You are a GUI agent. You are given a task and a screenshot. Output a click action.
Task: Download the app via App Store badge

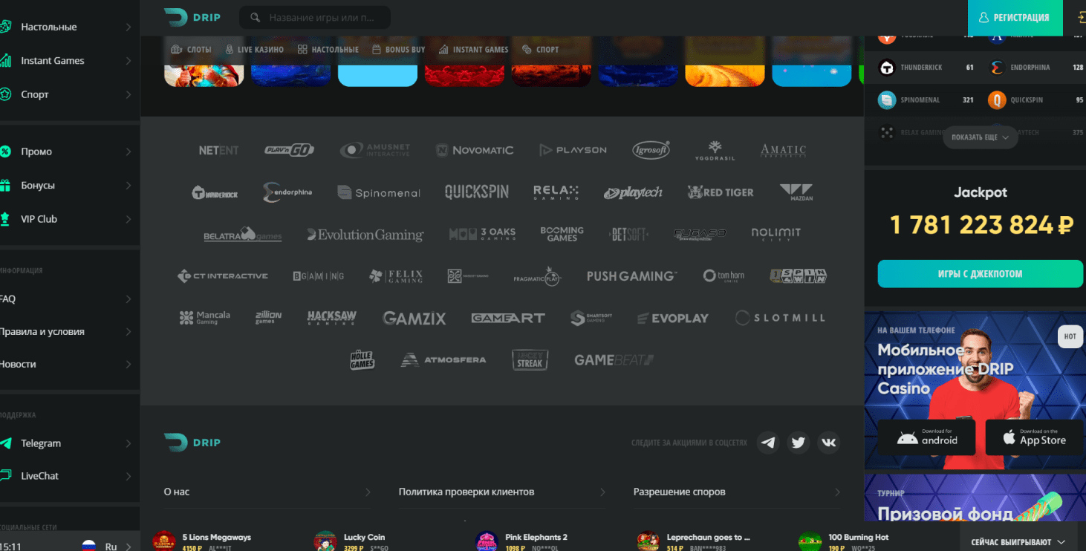click(x=1035, y=437)
